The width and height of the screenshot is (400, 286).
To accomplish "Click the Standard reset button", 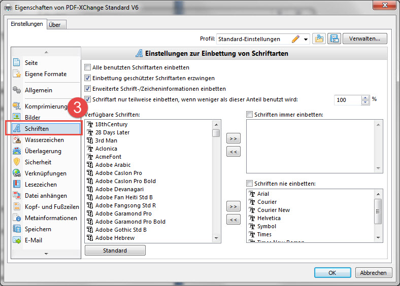I will coord(115,251).
